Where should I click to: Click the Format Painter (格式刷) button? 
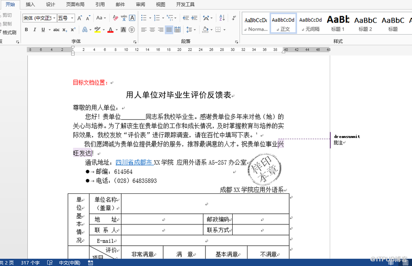(x=9, y=32)
